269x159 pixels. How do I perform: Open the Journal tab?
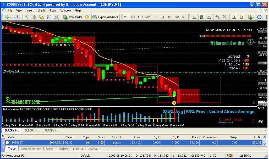93,149
